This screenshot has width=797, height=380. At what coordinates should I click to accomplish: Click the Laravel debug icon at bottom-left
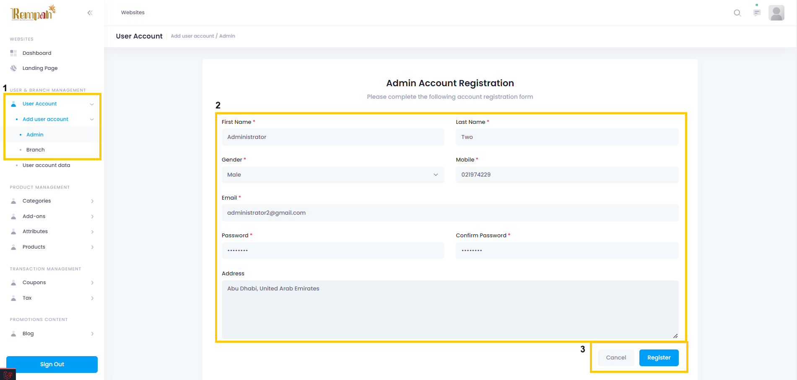pyautogui.click(x=8, y=375)
